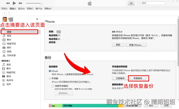Click the 同步 button

click(151, 105)
